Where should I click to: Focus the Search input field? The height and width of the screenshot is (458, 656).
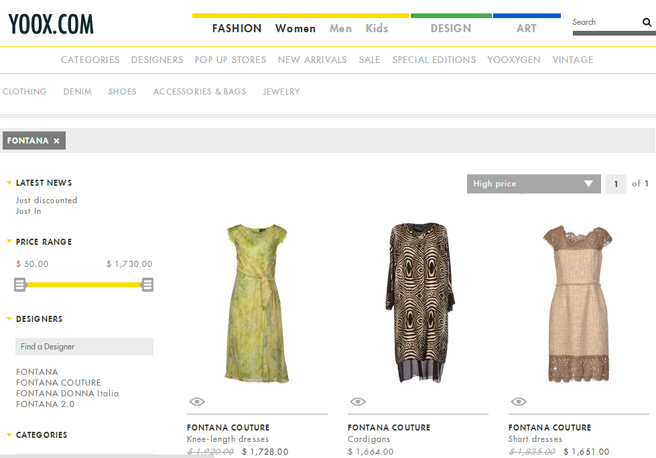(x=606, y=22)
